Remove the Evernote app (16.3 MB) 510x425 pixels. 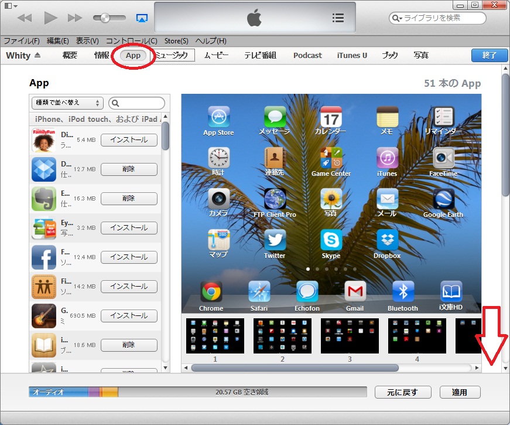[x=129, y=199]
